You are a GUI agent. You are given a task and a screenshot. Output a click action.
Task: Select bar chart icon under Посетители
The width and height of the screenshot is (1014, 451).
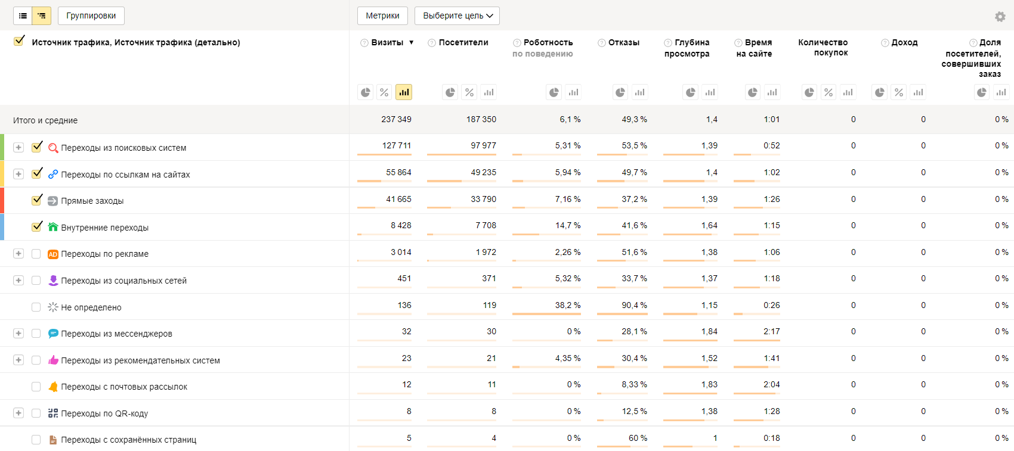[489, 92]
